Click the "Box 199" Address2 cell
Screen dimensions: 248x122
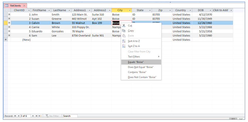pyautogui.click(x=101, y=23)
